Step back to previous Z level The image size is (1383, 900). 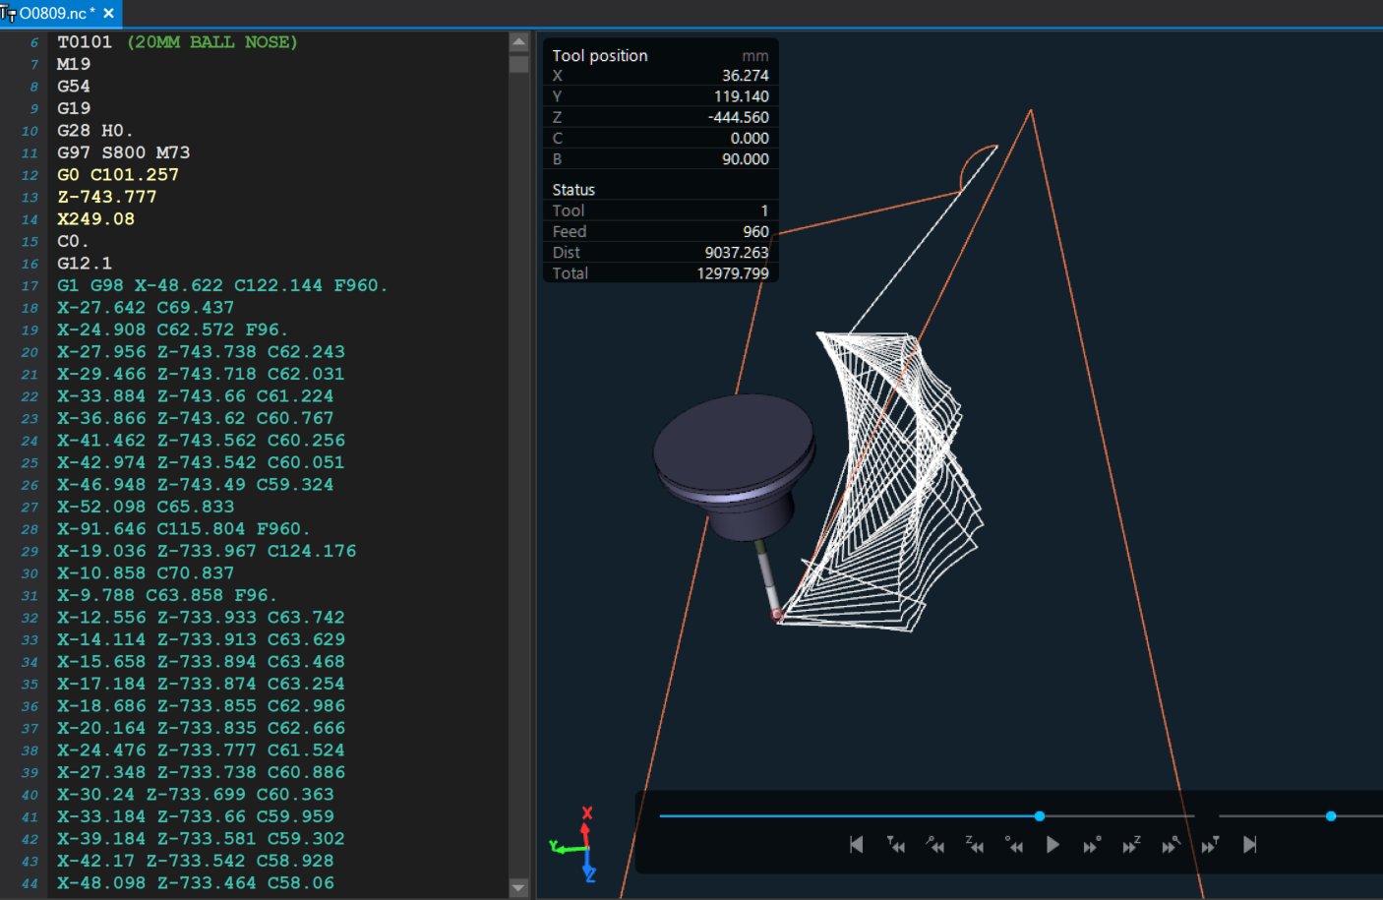click(974, 845)
